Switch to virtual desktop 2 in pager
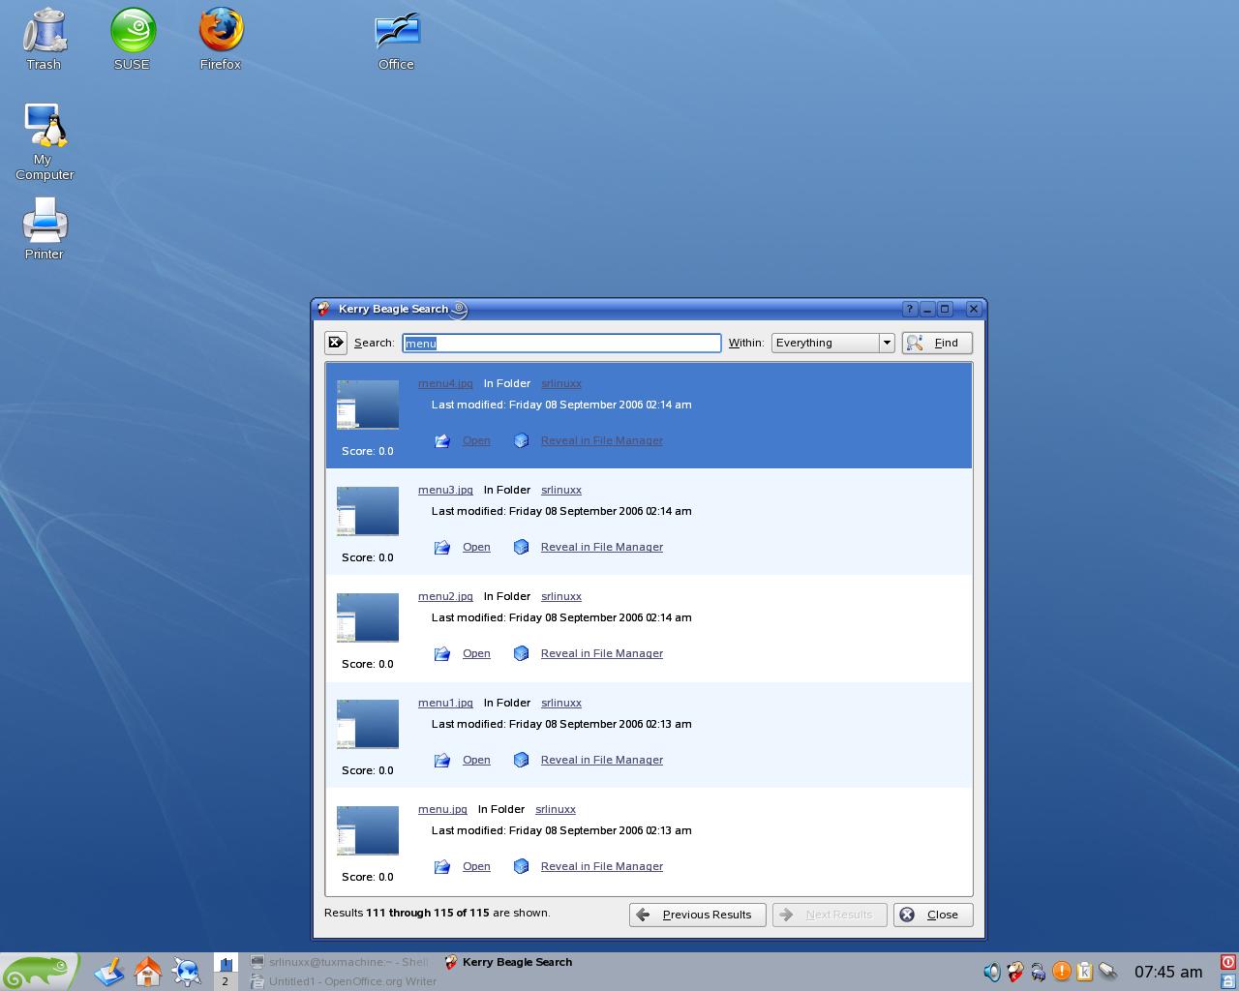The width and height of the screenshot is (1239, 991). click(x=225, y=981)
